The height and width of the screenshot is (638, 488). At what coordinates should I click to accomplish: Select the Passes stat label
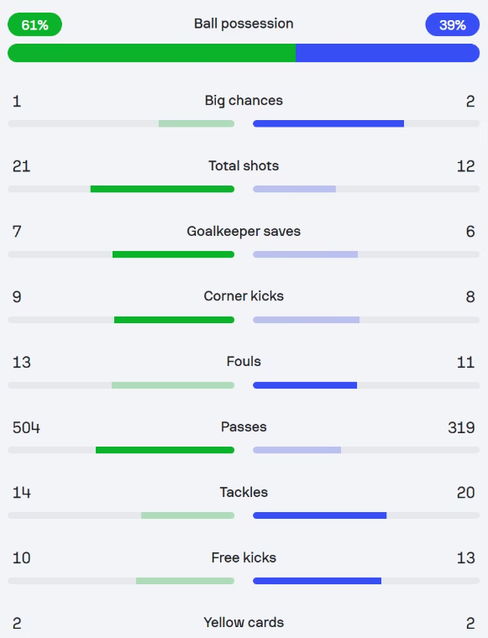click(244, 426)
